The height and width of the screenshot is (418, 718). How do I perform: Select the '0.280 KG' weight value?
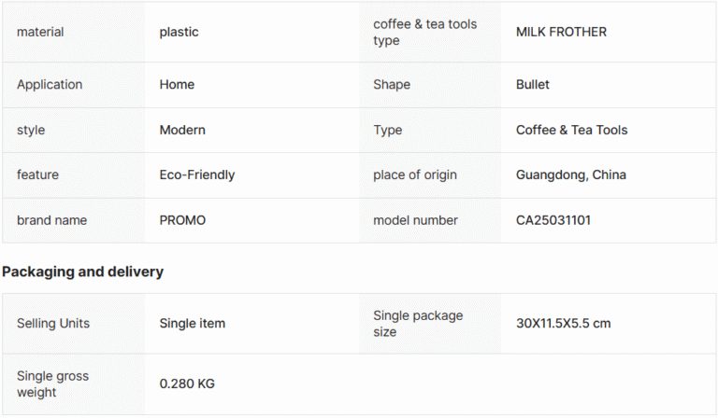point(187,383)
